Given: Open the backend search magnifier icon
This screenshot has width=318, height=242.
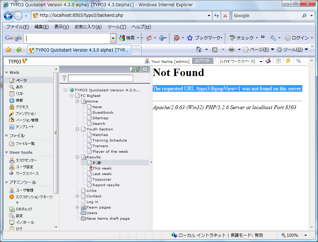Looking at the screenshot, I should coord(298,61).
